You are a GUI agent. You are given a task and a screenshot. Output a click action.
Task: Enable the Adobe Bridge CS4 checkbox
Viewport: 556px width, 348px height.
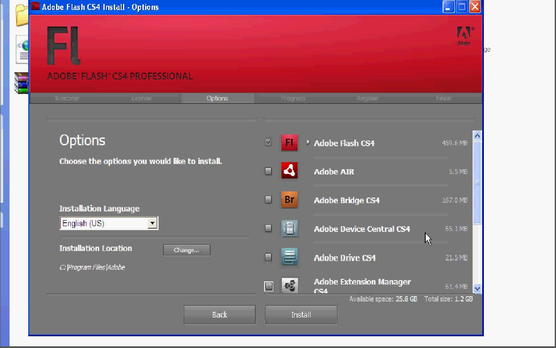[x=268, y=200]
